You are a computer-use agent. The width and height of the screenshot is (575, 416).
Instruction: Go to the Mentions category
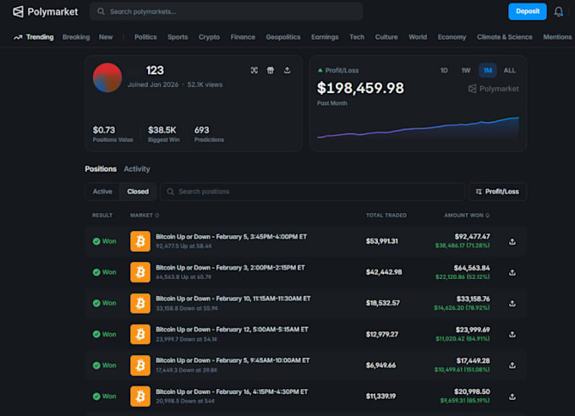[x=557, y=37]
